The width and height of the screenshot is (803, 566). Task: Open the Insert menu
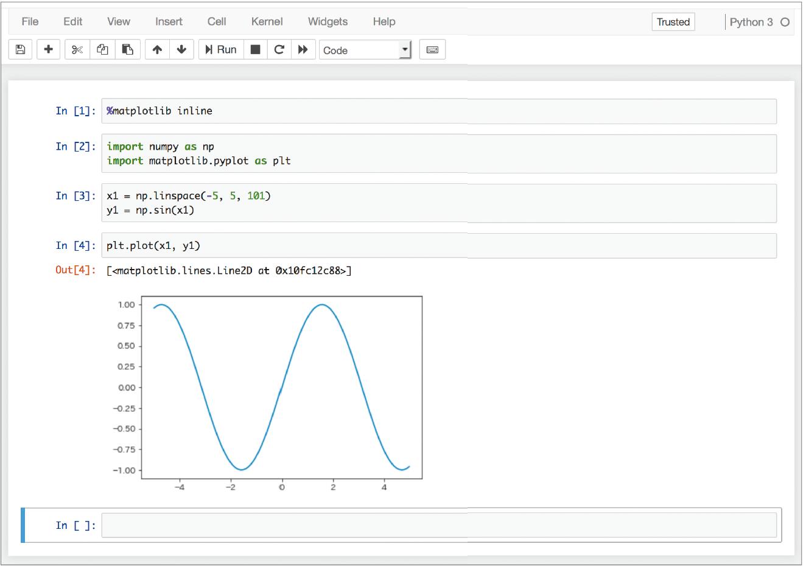(x=169, y=22)
